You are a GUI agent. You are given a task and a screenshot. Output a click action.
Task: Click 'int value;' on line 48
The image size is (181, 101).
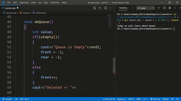coord(43,32)
